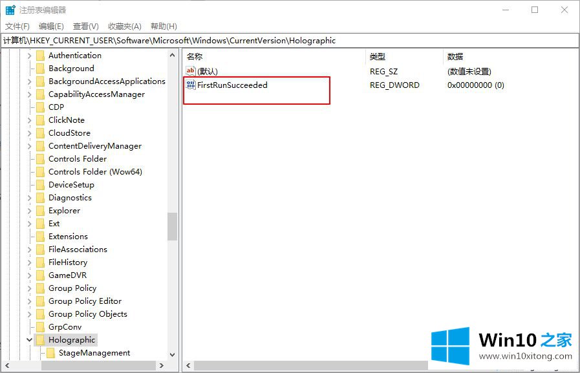
Task: Select the FirstRunSucceeded value name
Action: [232, 85]
